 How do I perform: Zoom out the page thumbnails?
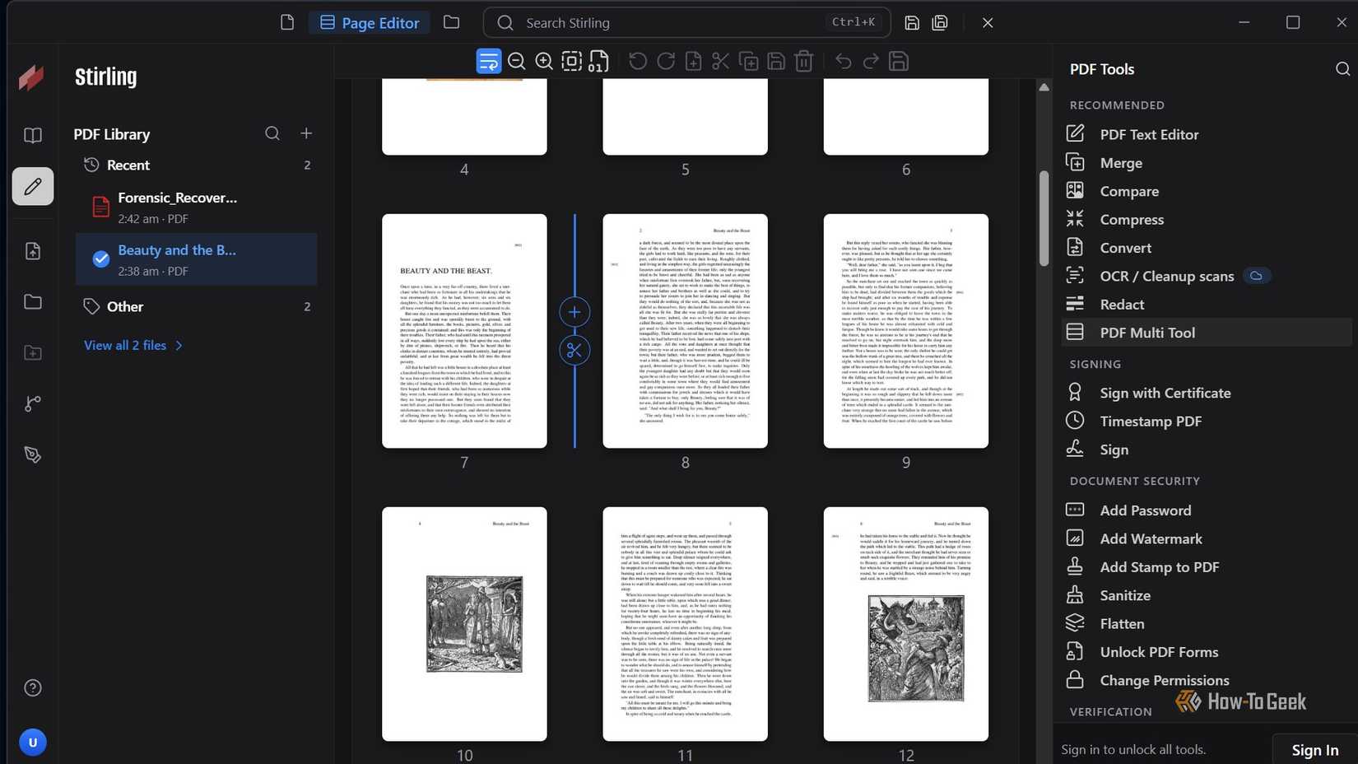pos(516,61)
